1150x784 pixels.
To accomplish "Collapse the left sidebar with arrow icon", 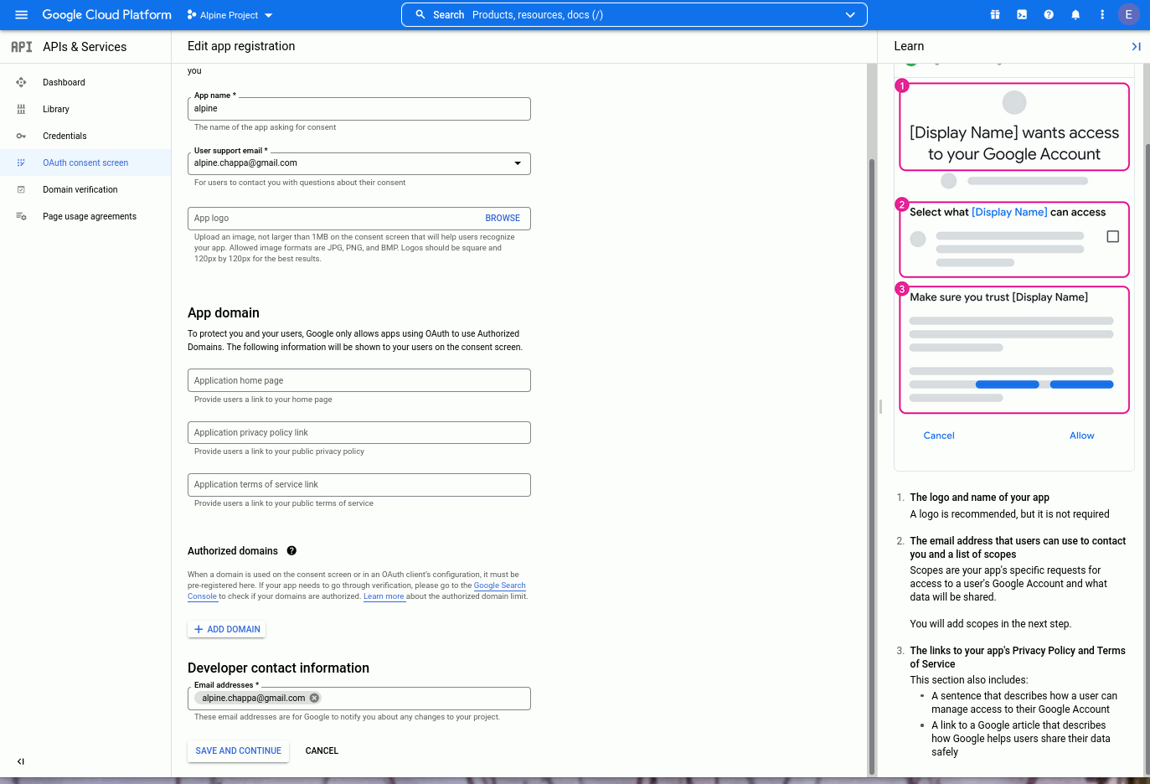I will (21, 761).
